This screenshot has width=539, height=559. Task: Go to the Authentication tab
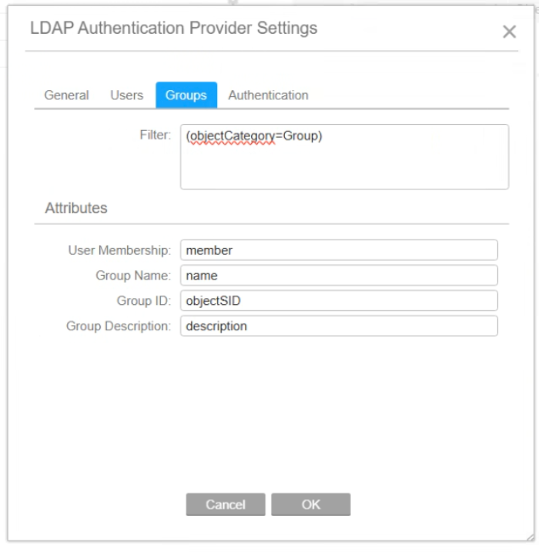(x=268, y=95)
